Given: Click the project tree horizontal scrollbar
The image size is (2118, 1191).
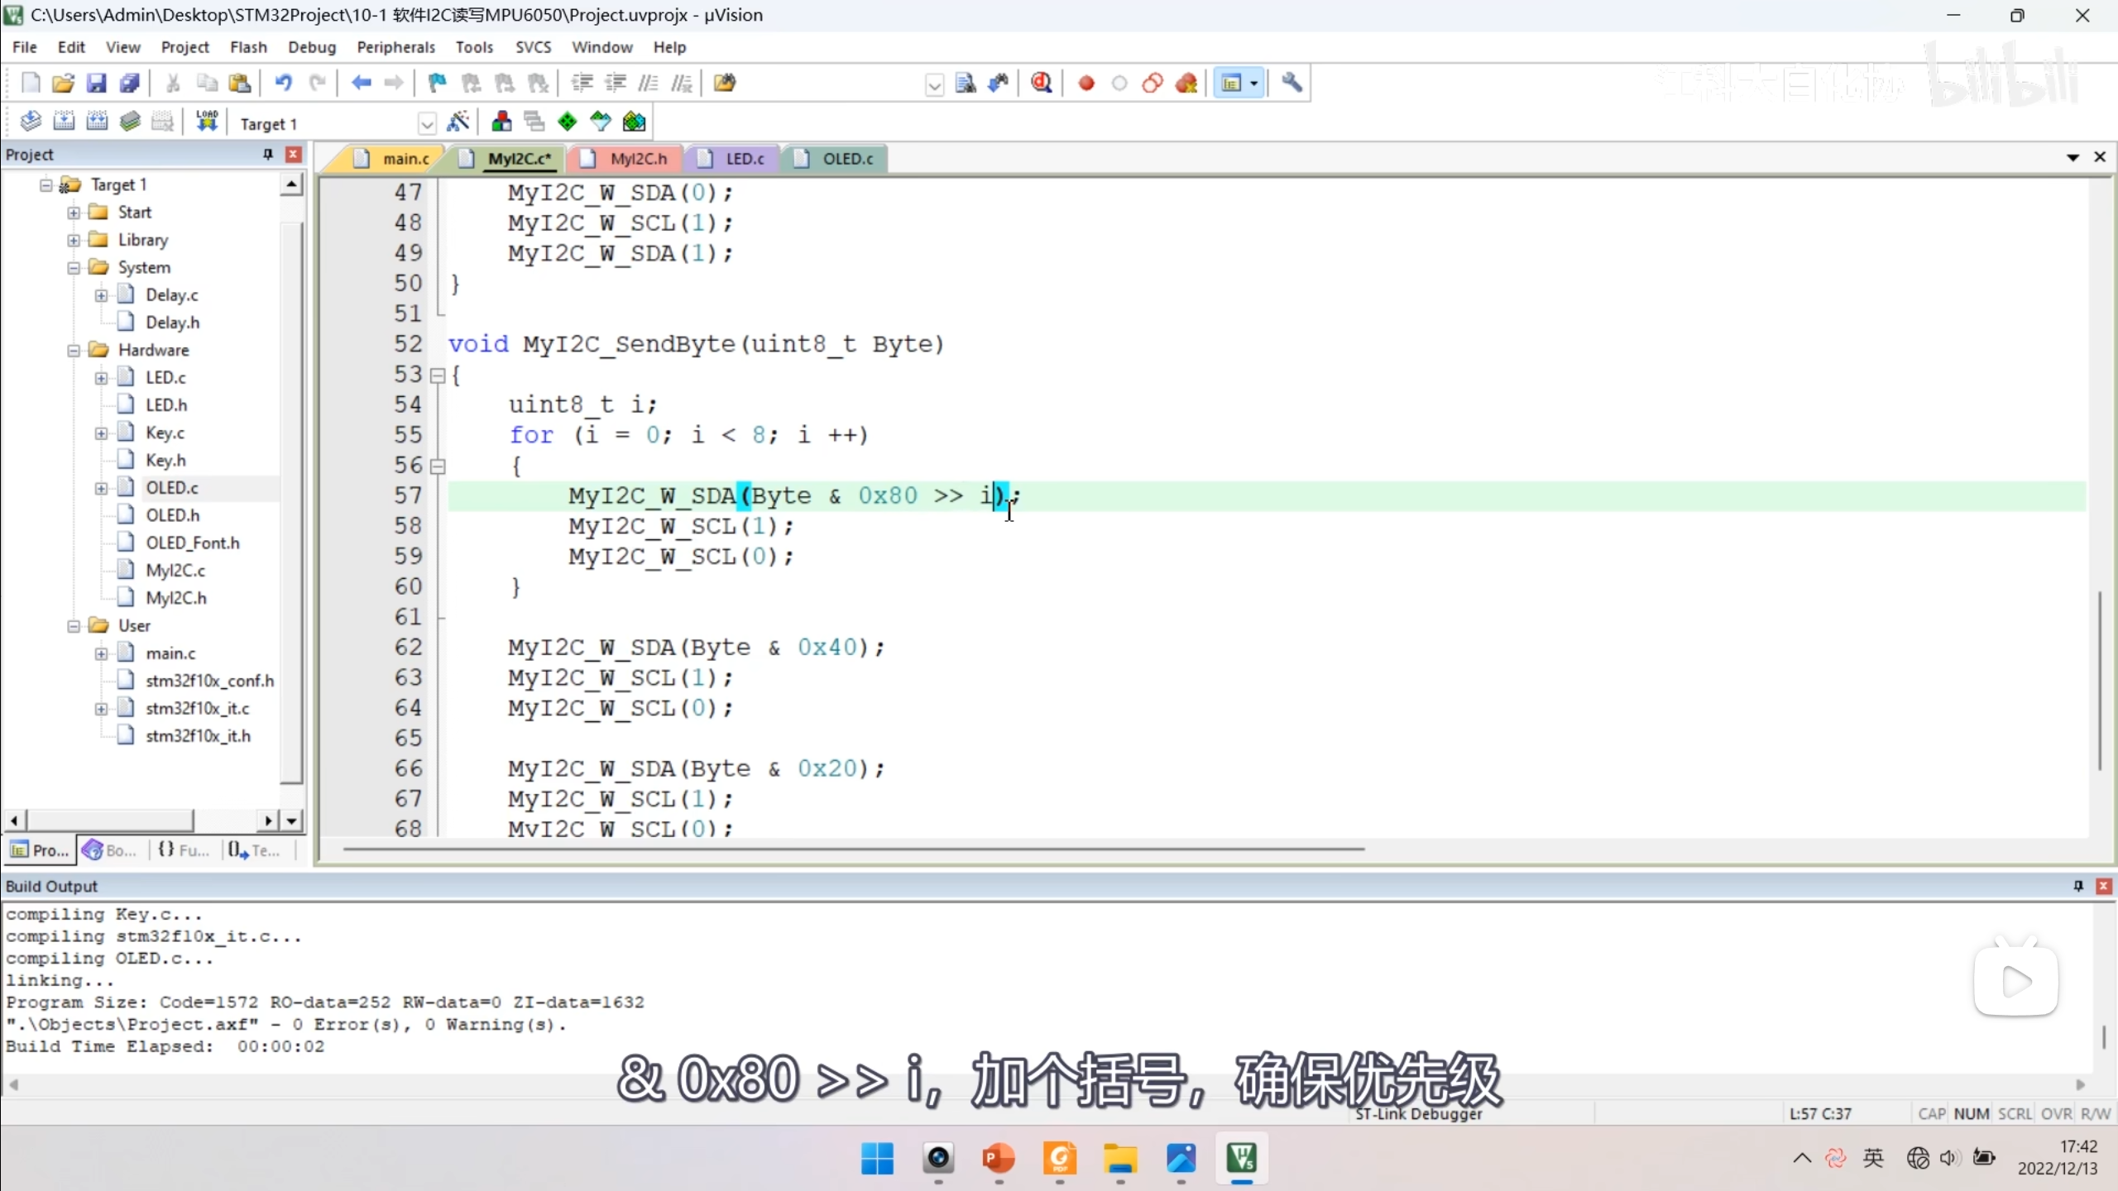Looking at the screenshot, I should 112,820.
